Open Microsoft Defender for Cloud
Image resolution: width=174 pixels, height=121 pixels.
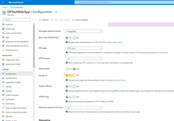coord(17,46)
